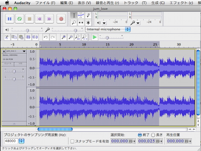201x151 pixels.
Task: Solo the jum_love track
Action: (21, 64)
